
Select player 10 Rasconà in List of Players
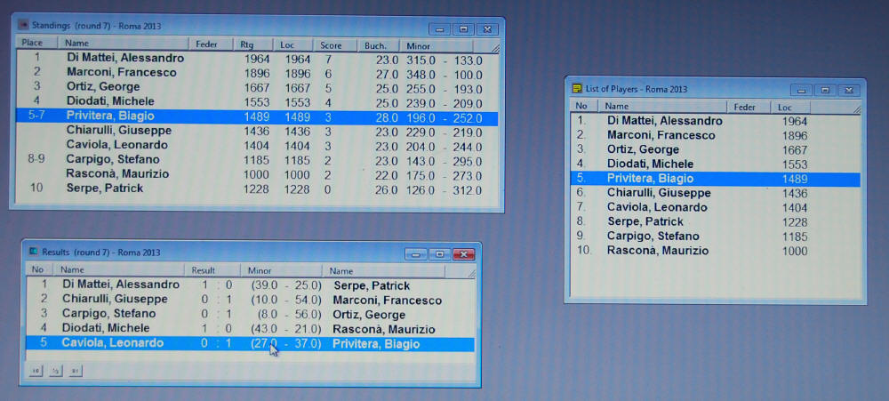click(x=715, y=251)
